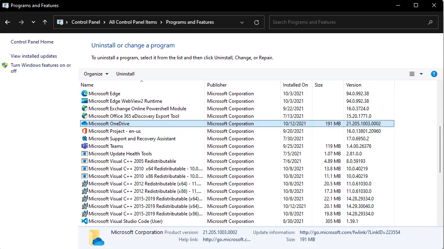Open Control Panel Home link

(32, 42)
